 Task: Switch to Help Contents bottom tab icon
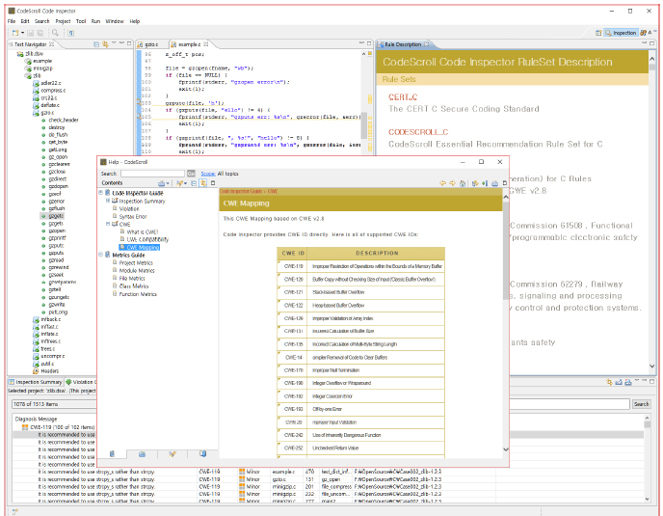coord(112,453)
